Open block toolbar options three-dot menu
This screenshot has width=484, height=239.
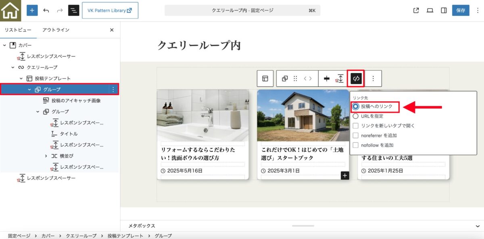(x=373, y=79)
